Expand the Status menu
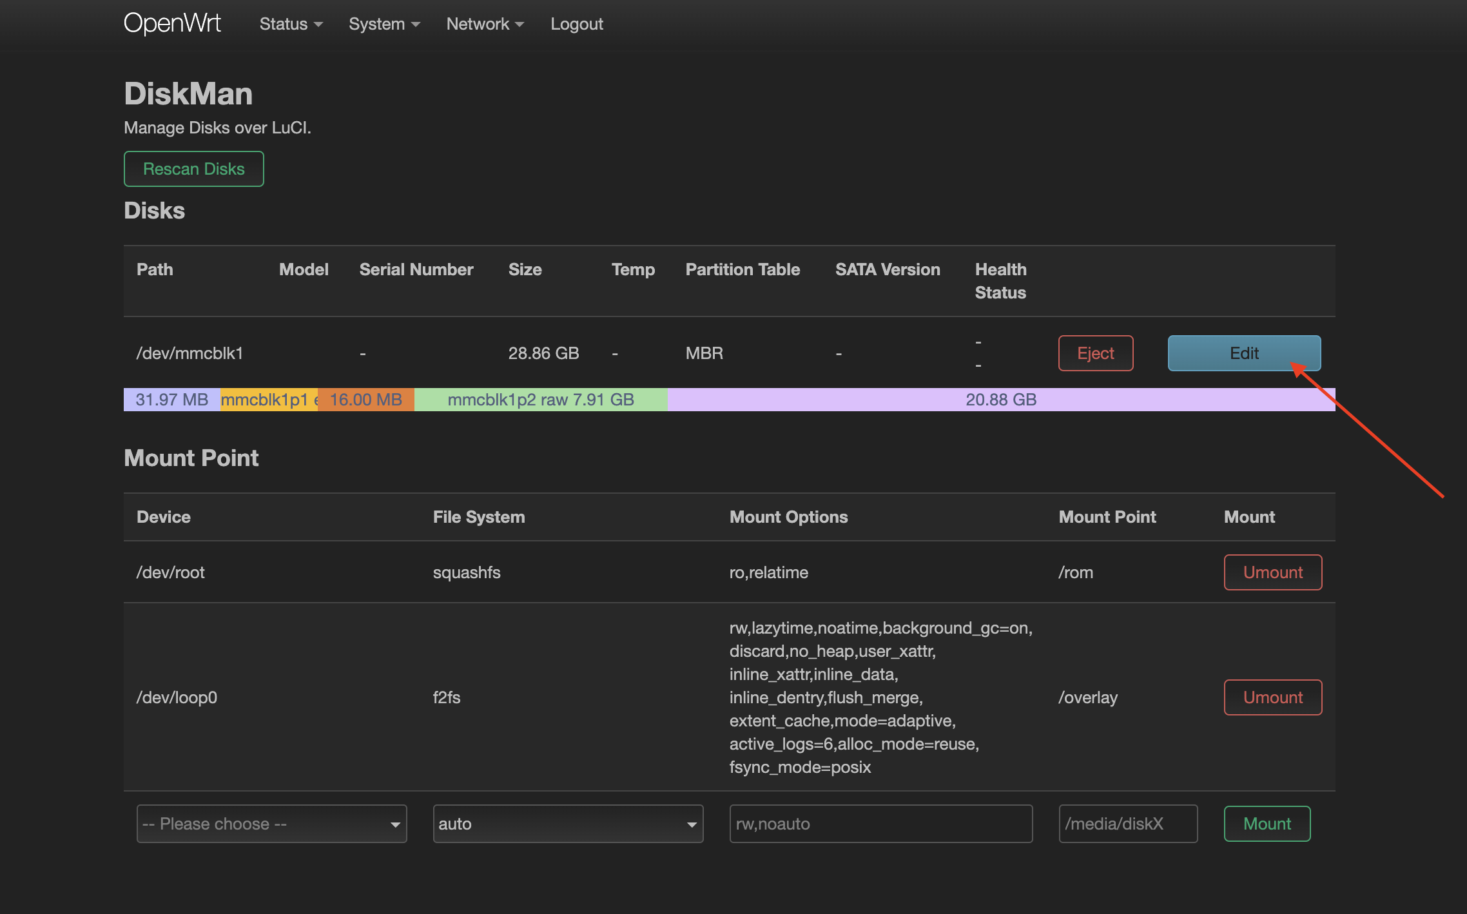The height and width of the screenshot is (914, 1467). click(x=291, y=24)
